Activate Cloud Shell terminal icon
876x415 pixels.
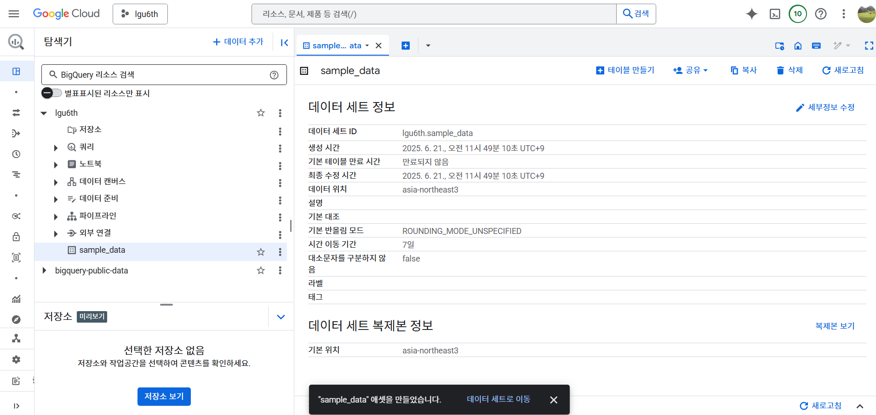click(775, 14)
